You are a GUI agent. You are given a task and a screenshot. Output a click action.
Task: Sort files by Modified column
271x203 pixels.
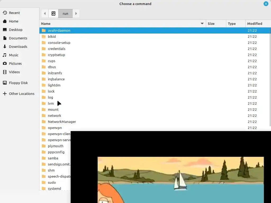pos(258,24)
